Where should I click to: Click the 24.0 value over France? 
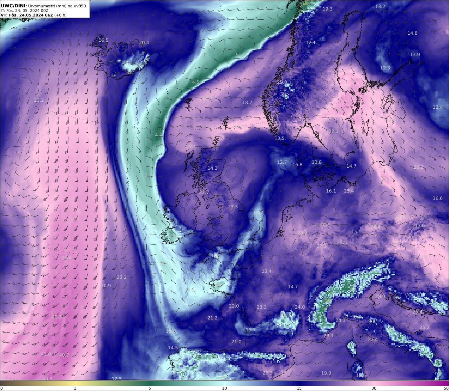coord(300,307)
